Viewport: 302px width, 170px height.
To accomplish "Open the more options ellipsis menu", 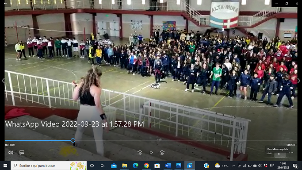I will click(291, 153).
